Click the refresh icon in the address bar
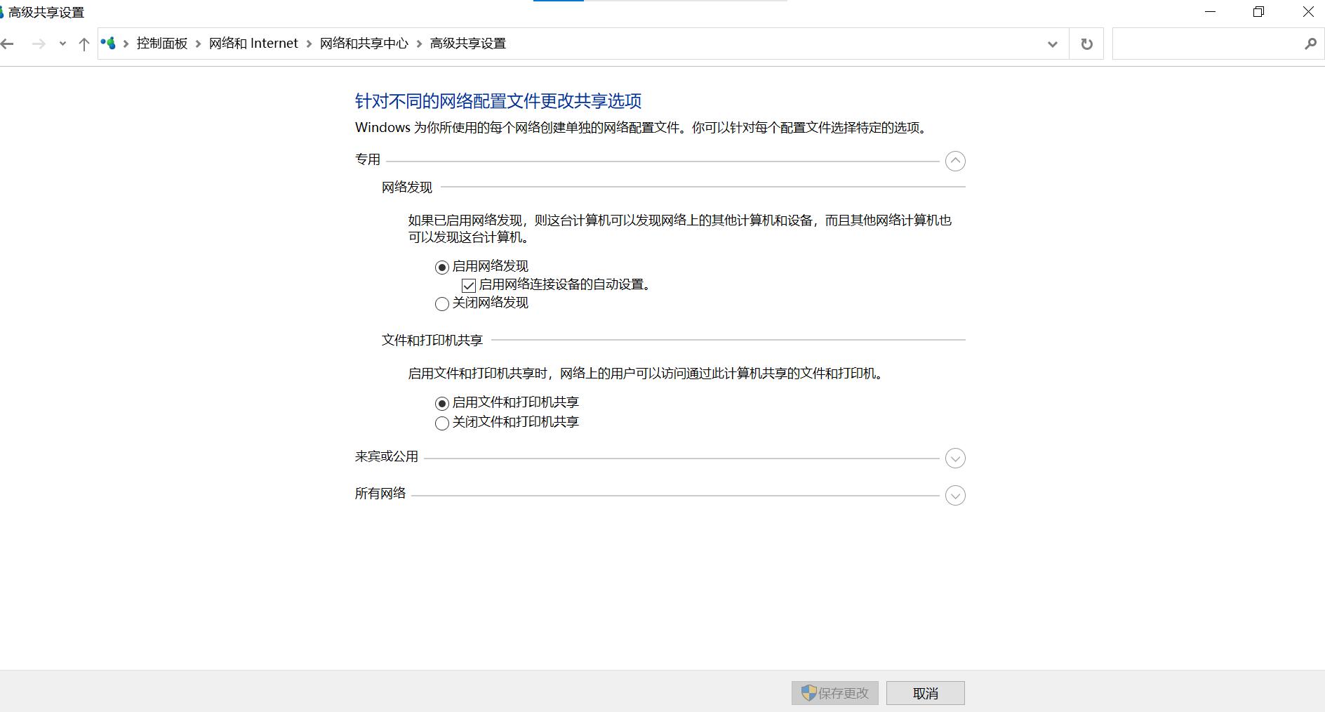This screenshot has height=712, width=1325. click(x=1086, y=44)
